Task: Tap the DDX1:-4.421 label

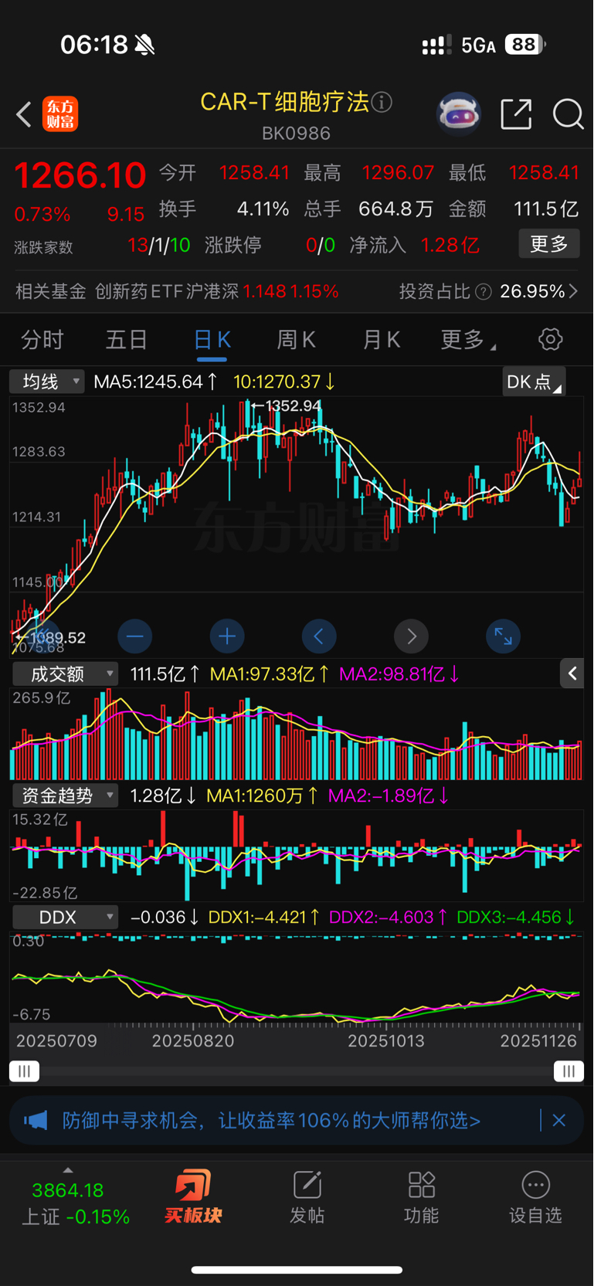Action: 264,917
